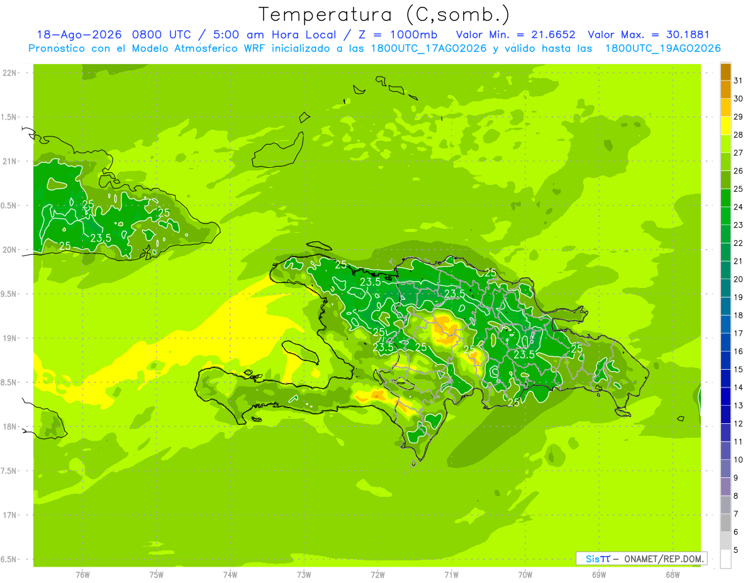Click the 22N latitude axis label

point(11,73)
